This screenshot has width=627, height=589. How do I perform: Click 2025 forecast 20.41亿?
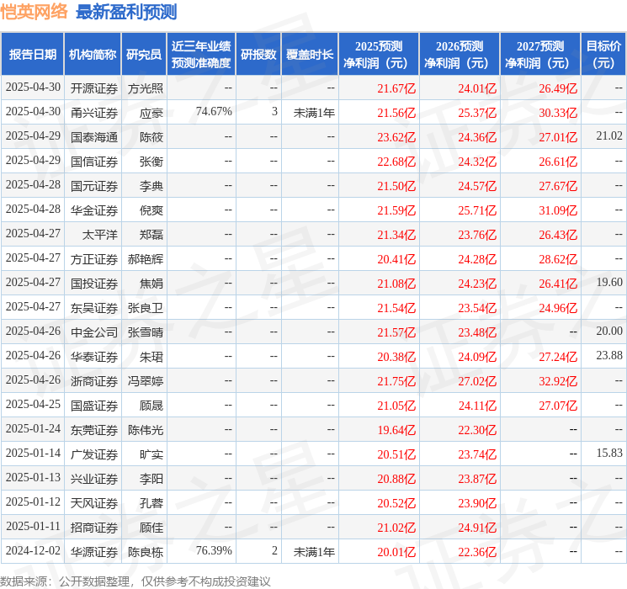396,259
